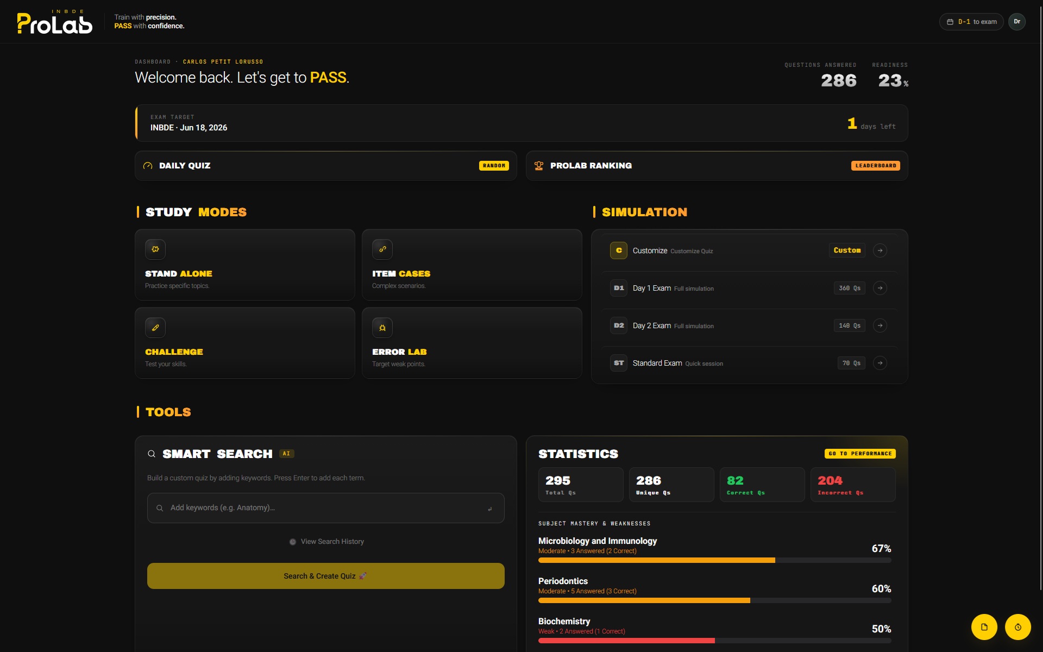Select the Standard Exam simulation row
1043x652 pixels.
[x=749, y=363]
